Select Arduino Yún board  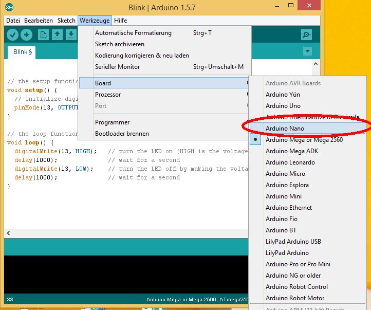308,95
